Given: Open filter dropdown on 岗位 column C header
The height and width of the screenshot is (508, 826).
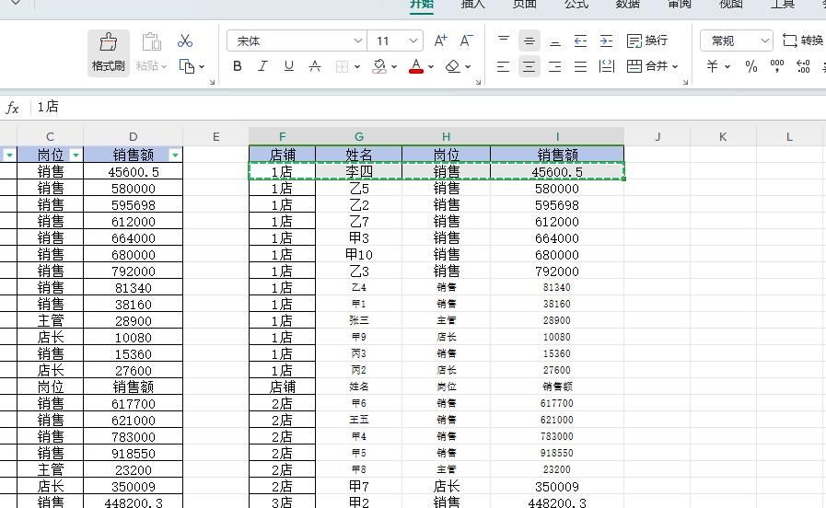Looking at the screenshot, I should coord(76,155).
